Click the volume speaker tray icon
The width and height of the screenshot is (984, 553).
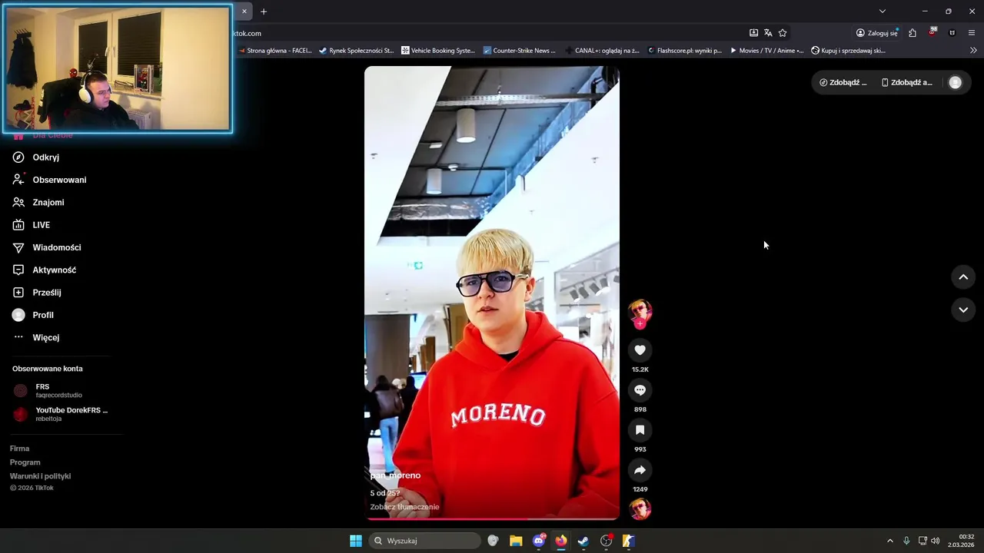(936, 541)
